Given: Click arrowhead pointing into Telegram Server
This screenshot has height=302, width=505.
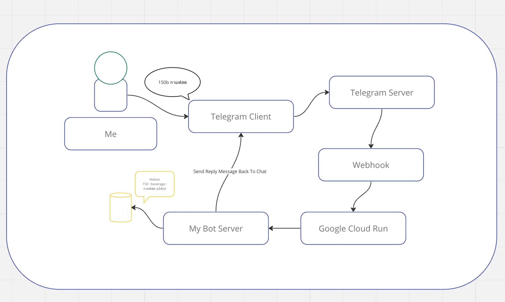Looking at the screenshot, I should point(327,92).
